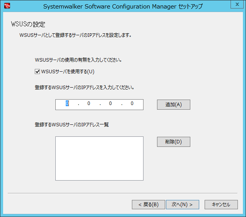Uncheck WSUSサーバを使用する checkbox
This screenshot has width=246, height=217.
coord(37,72)
